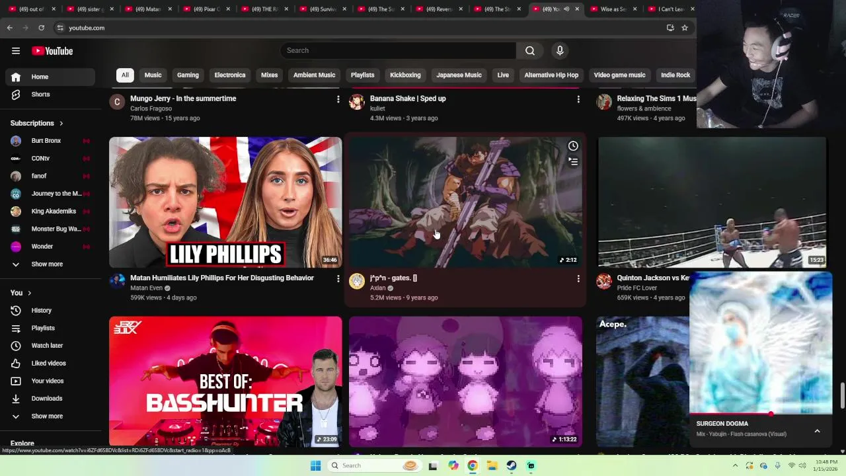Screen dimensions: 846x476
Task: Add gates video to Watch later clock icon
Action: [x=573, y=146]
